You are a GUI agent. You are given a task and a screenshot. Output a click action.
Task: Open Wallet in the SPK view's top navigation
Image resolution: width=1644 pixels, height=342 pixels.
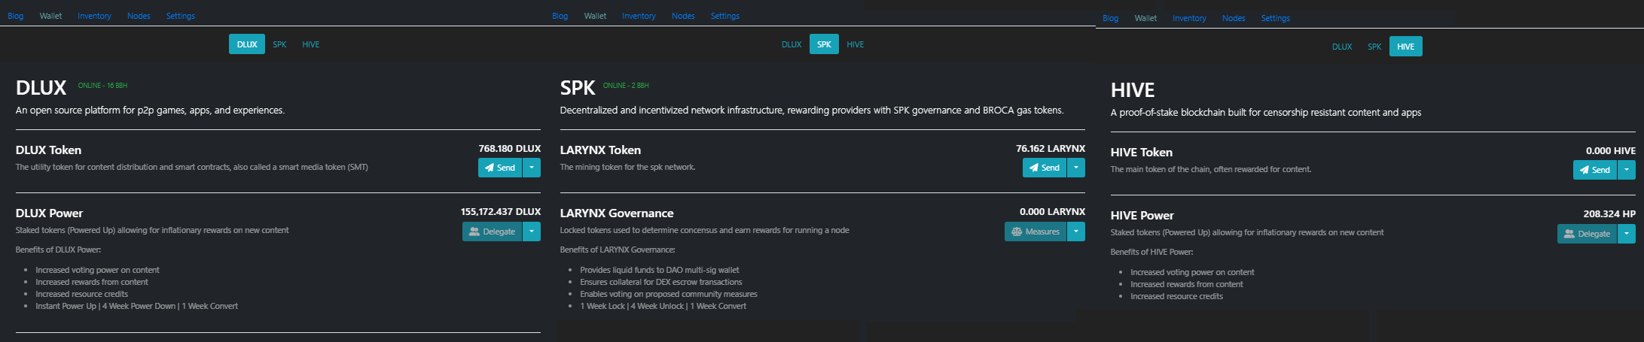[596, 16]
